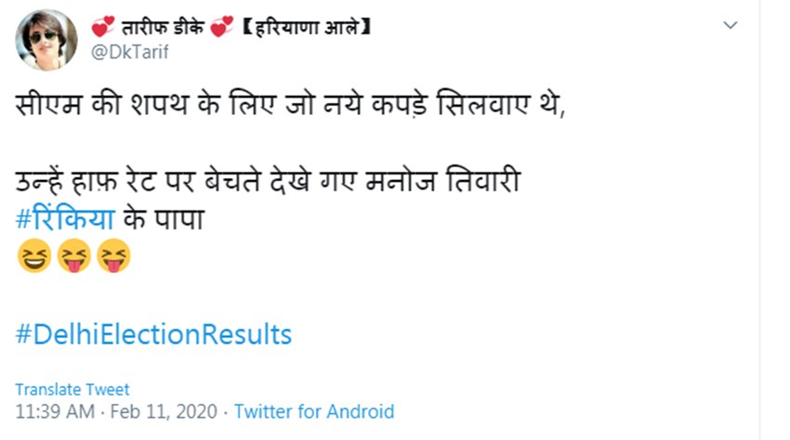Click the hearts emoji before the display name
This screenshot has width=790, height=440.
tap(102, 28)
